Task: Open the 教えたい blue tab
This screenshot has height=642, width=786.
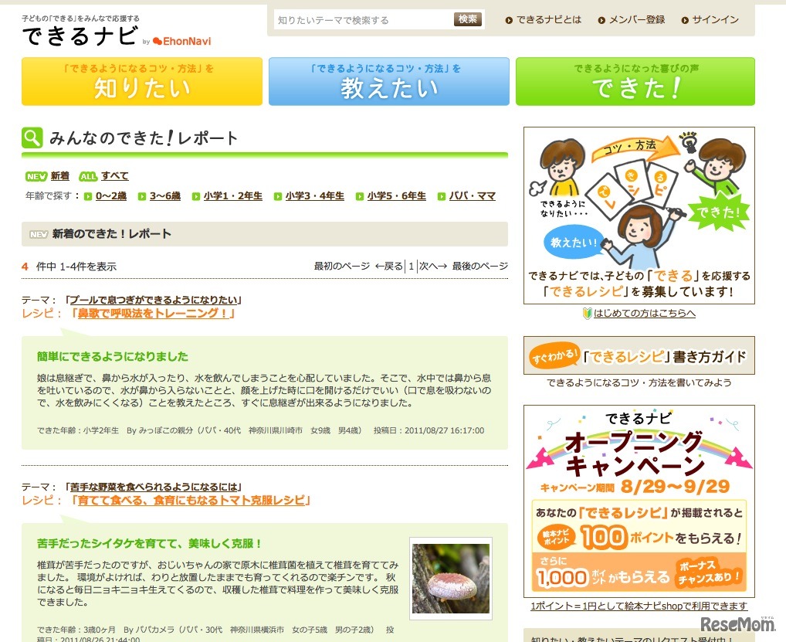Action: pyautogui.click(x=389, y=81)
